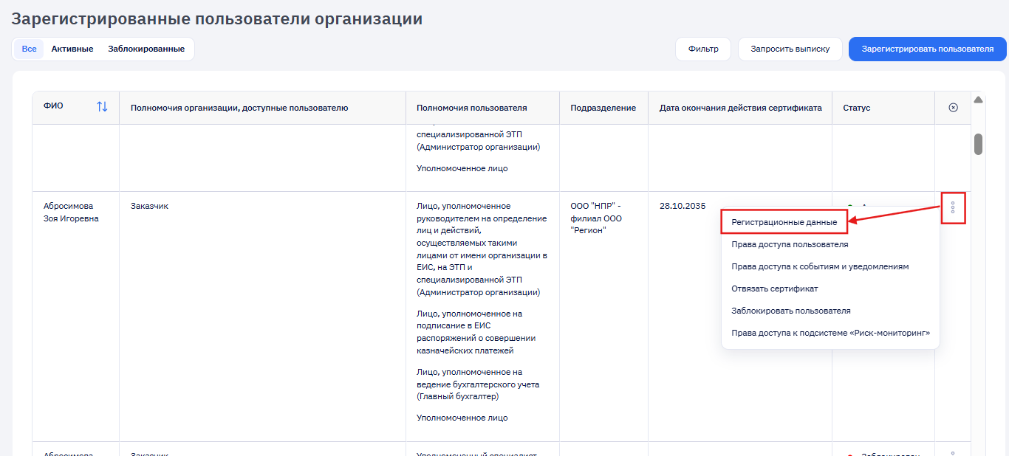
Task: Click Лицо, уполномоченное на подписание в ЕИС text
Action: [476, 332]
